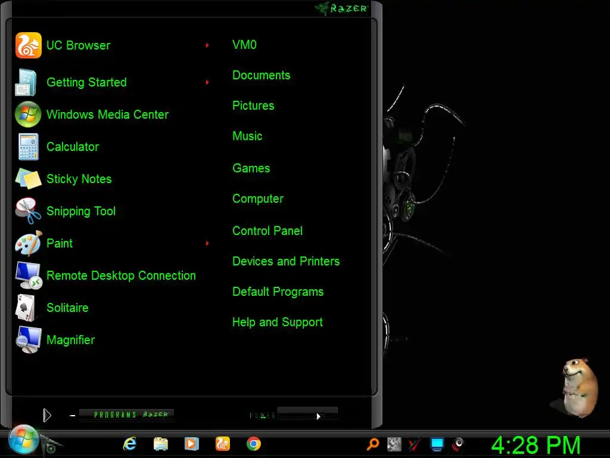Viewport: 610px width, 458px height.
Task: Click the 4:28 PM taskbar clock
Action: click(x=536, y=444)
